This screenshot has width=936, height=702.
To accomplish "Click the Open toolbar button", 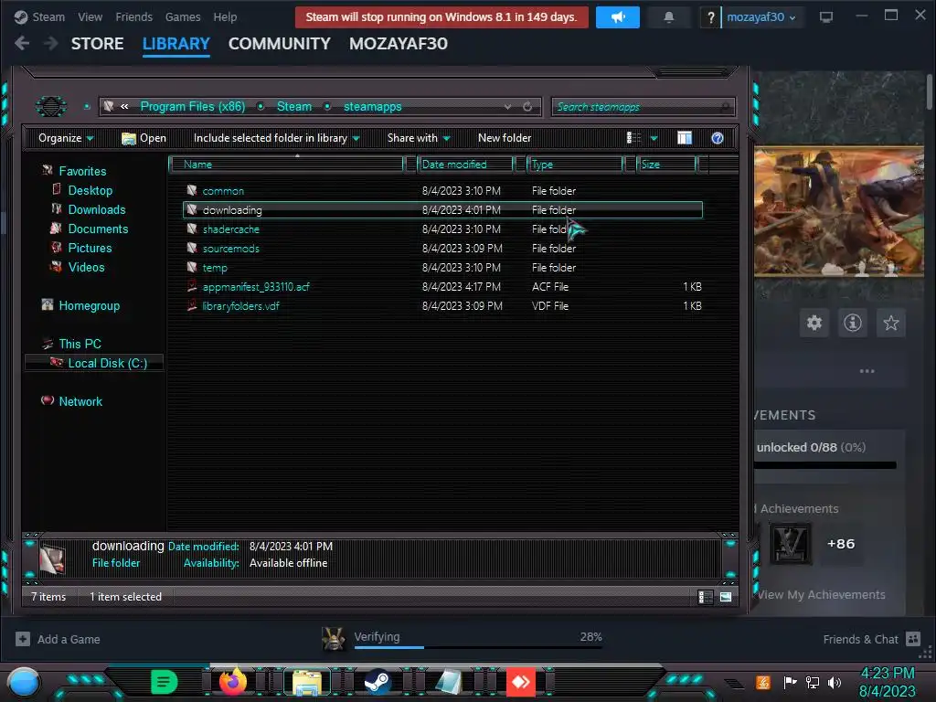I will click(x=144, y=138).
